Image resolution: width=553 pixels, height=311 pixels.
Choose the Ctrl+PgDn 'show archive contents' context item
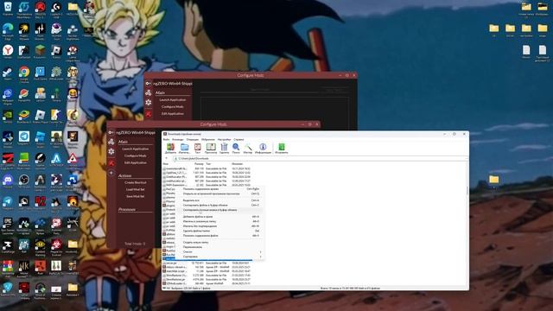pyautogui.click(x=221, y=189)
